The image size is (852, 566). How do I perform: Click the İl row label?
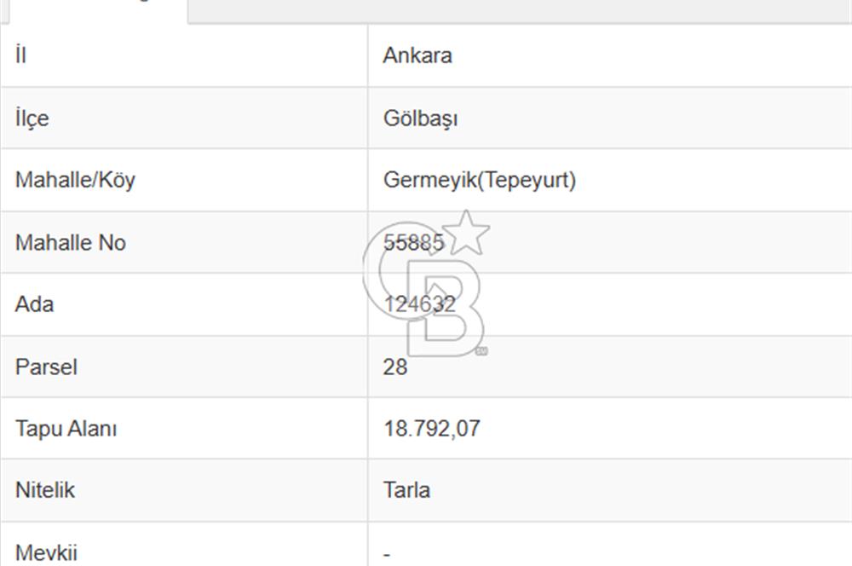21,55
